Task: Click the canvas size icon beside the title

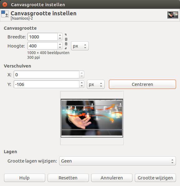Action: (x=5, y=14)
